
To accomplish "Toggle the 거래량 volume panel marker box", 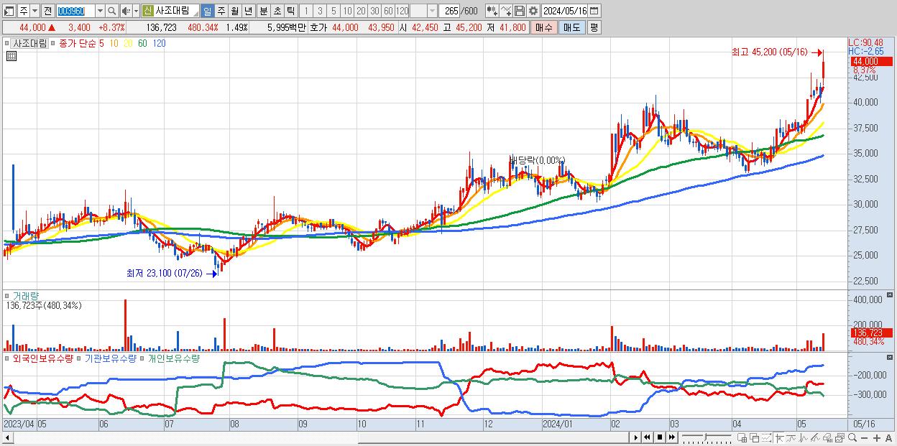I will click(x=8, y=296).
